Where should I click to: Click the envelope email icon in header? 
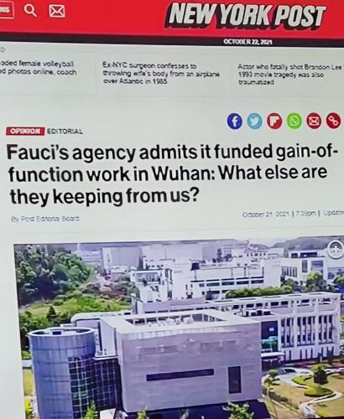click(x=57, y=12)
